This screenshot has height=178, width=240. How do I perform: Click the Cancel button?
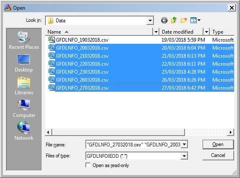[x=218, y=155]
